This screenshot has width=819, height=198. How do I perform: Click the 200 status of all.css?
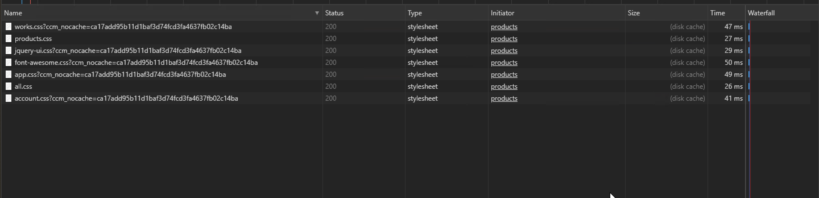coord(331,86)
